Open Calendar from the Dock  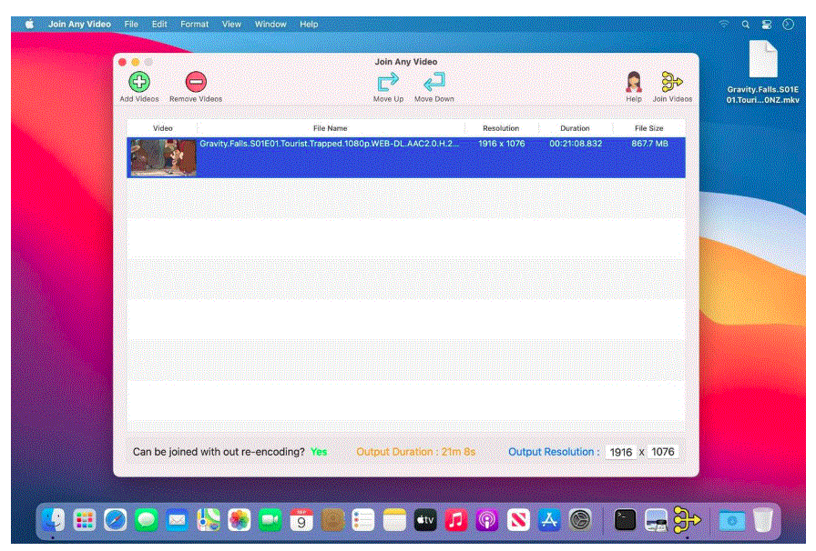[x=301, y=520]
